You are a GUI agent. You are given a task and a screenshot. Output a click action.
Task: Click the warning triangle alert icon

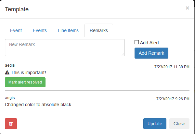7,73
